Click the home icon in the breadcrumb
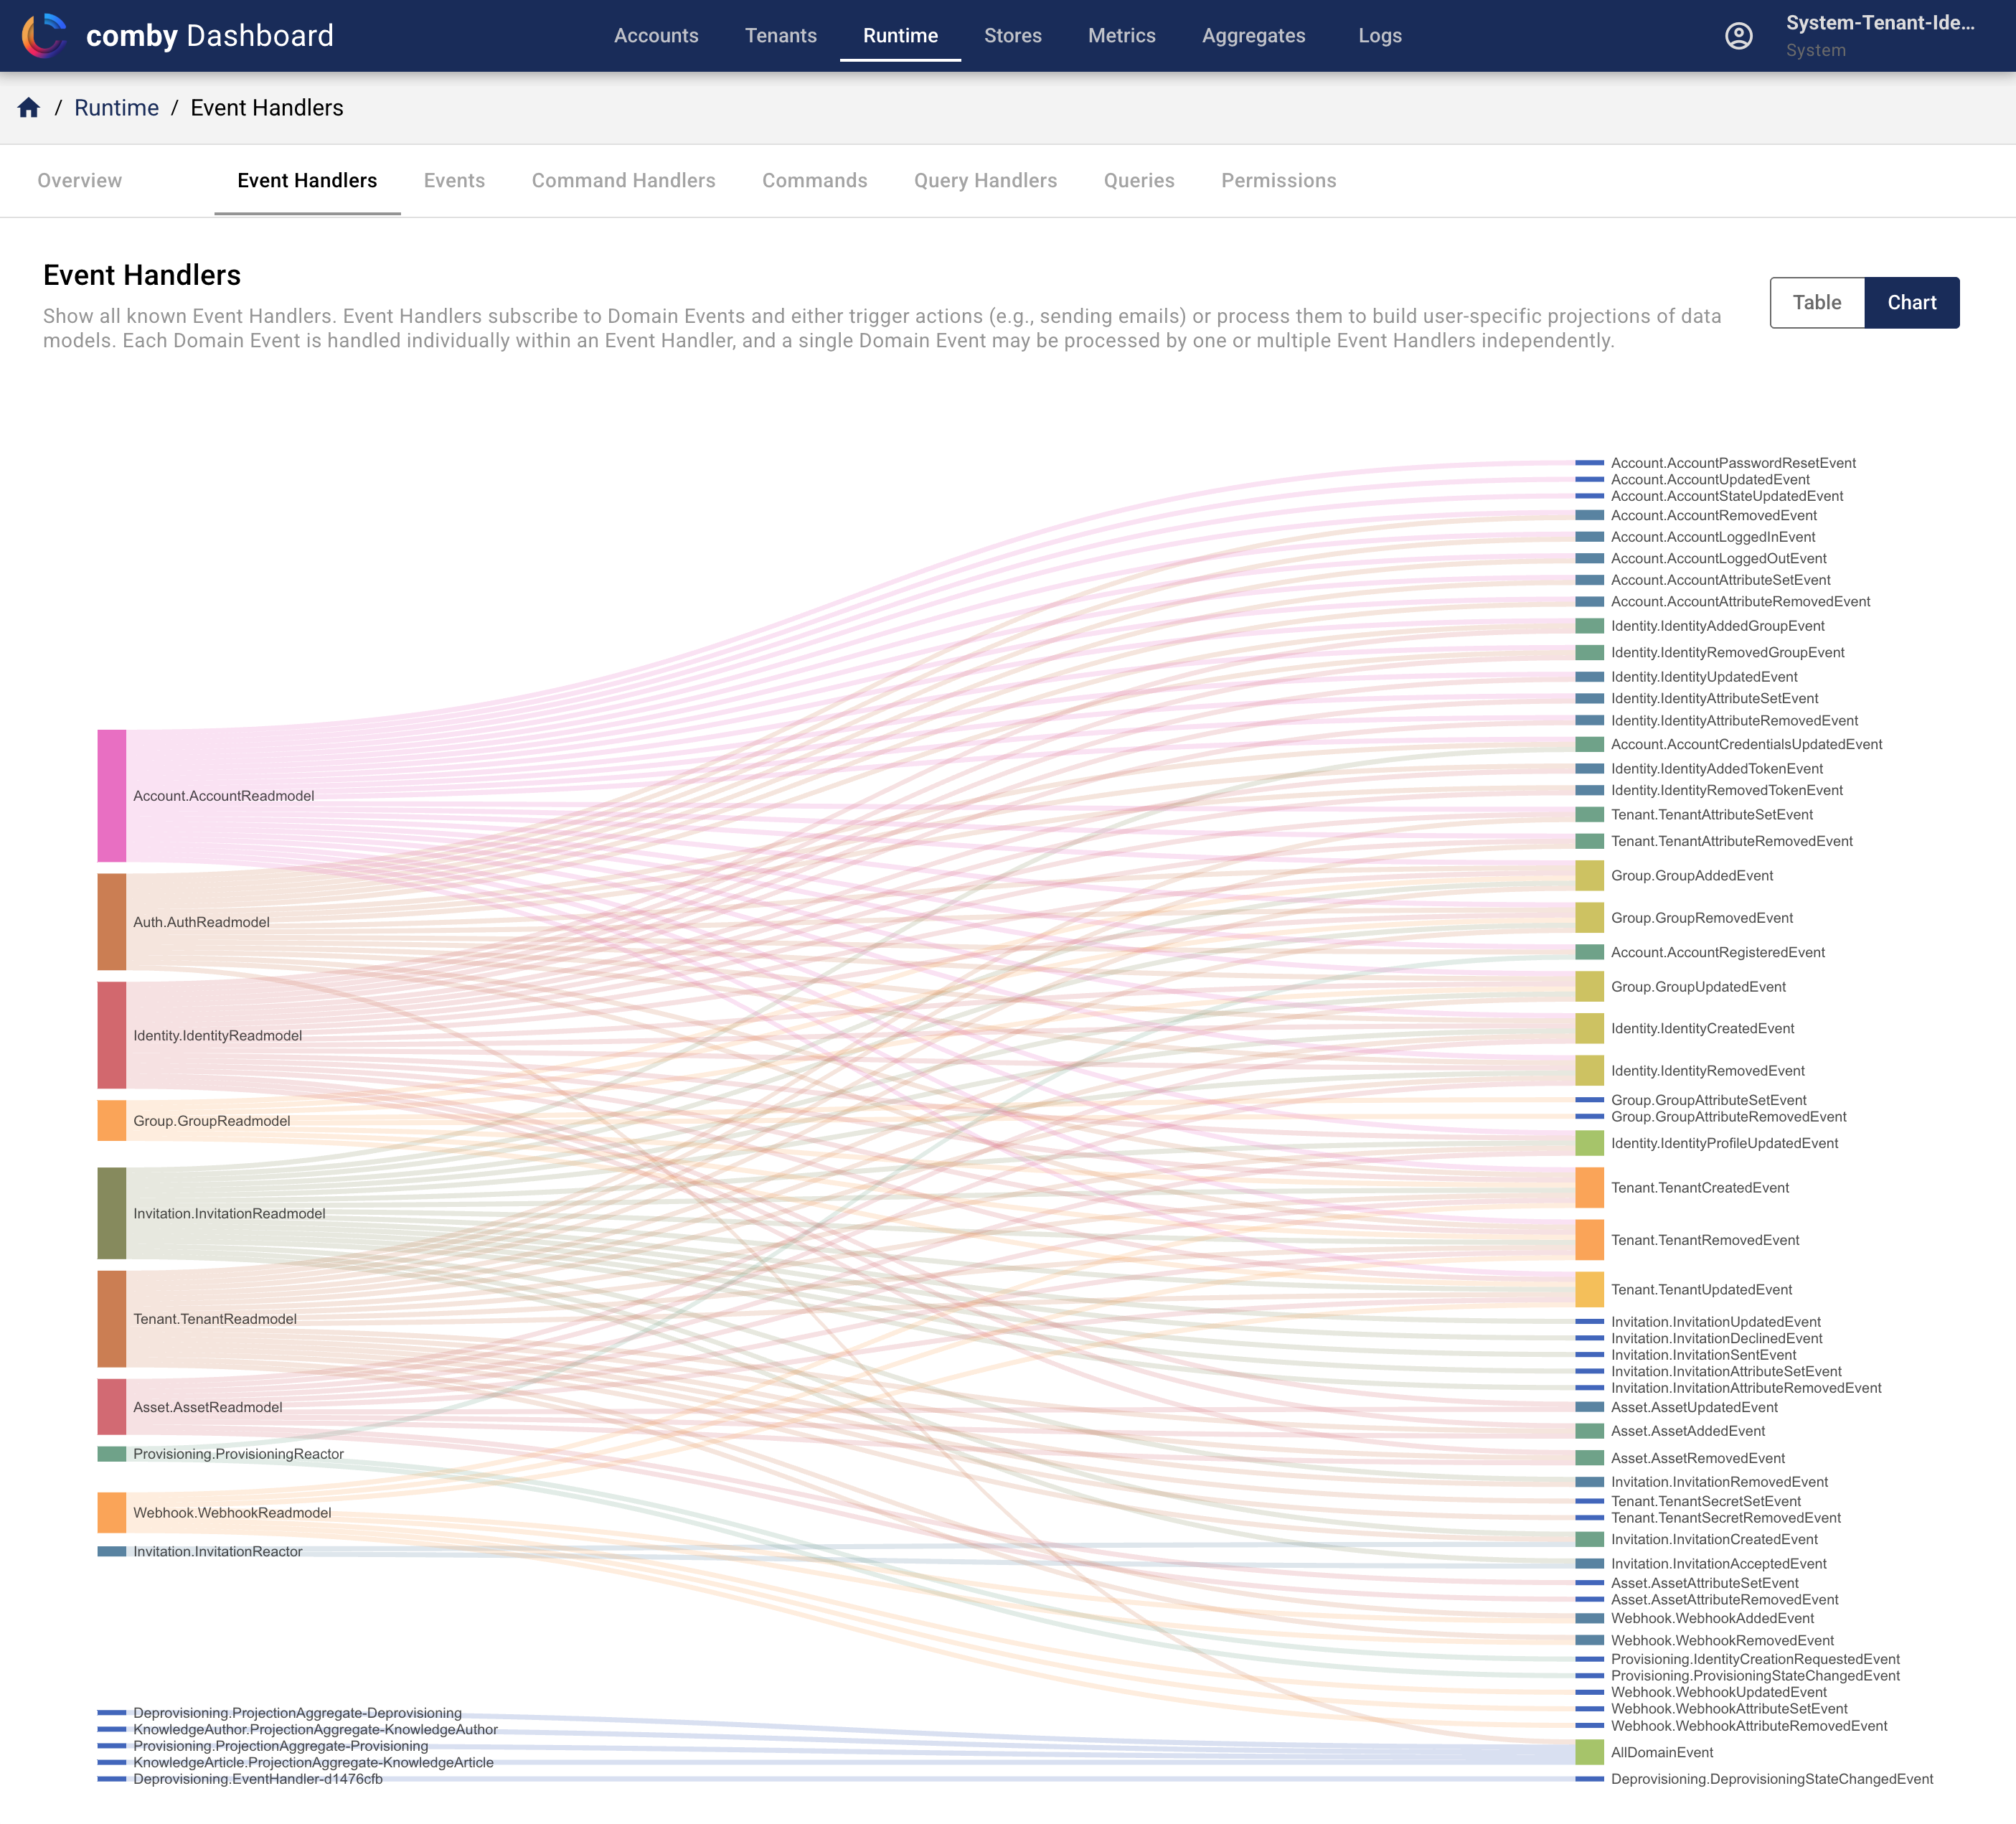 click(29, 107)
